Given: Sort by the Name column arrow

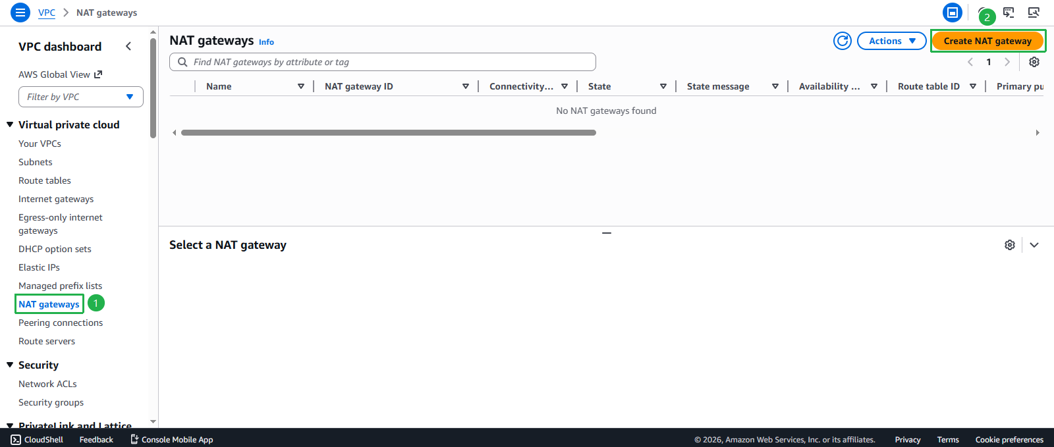Looking at the screenshot, I should point(301,86).
